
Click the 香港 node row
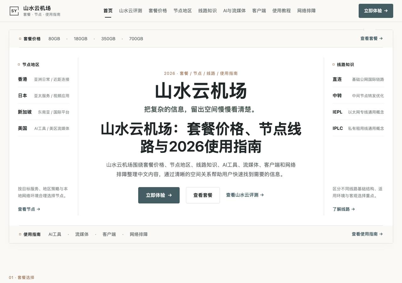(x=44, y=79)
